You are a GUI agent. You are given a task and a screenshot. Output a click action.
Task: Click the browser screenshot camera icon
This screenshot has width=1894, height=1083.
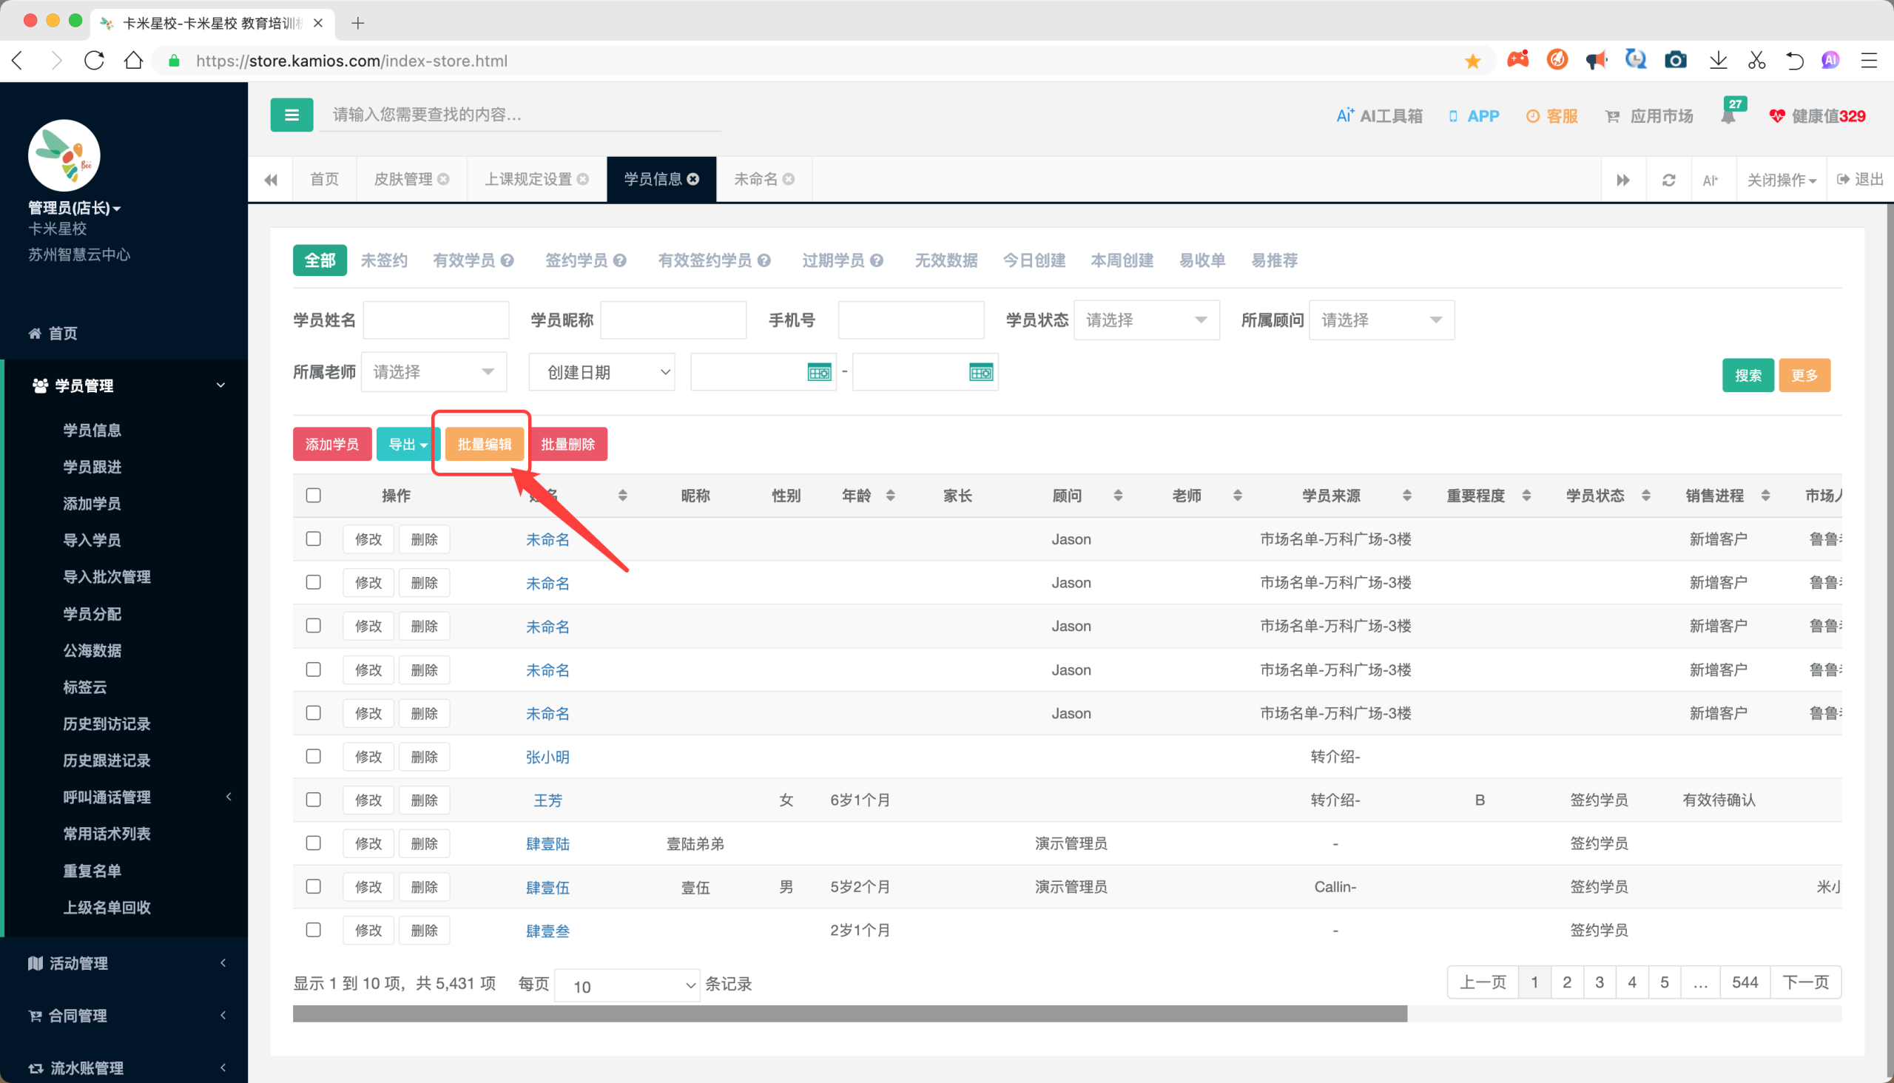pyautogui.click(x=1675, y=60)
